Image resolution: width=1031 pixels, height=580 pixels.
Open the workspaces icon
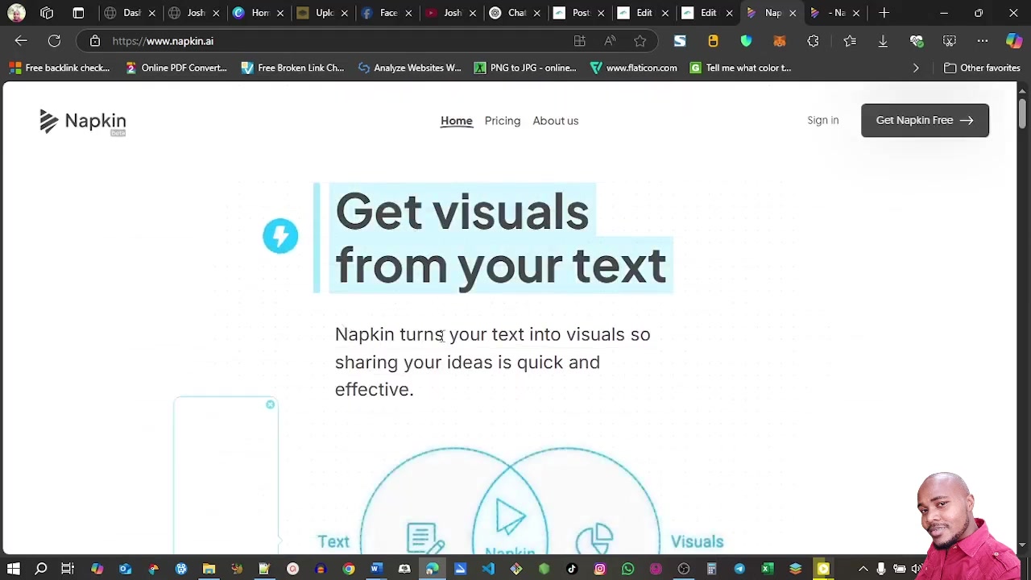[47, 13]
